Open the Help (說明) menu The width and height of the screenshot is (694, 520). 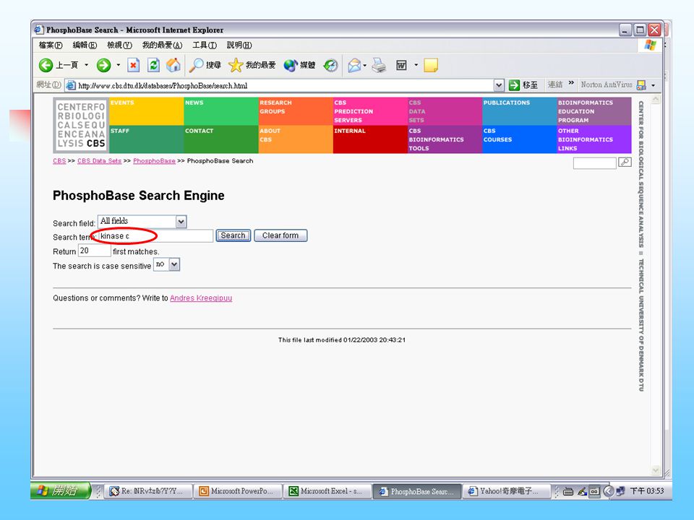coord(239,45)
